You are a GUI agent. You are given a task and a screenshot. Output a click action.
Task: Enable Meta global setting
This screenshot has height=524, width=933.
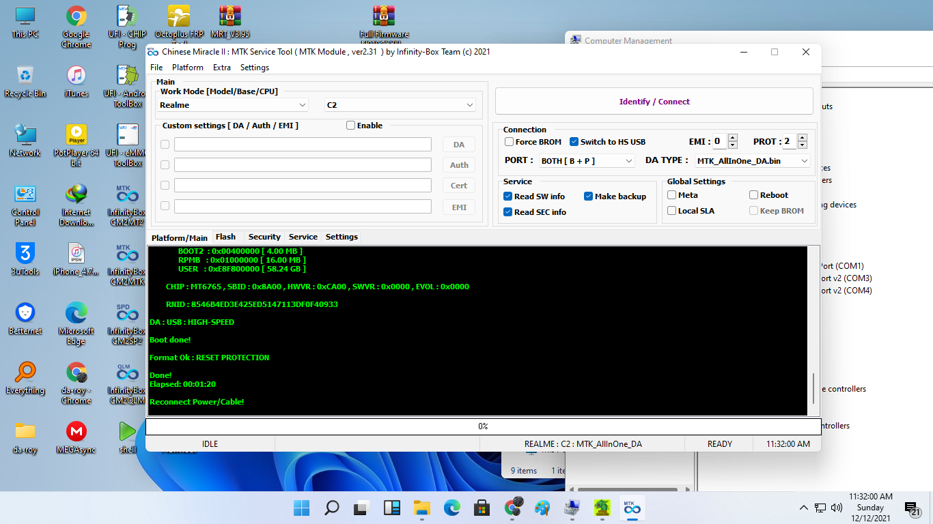[671, 195]
